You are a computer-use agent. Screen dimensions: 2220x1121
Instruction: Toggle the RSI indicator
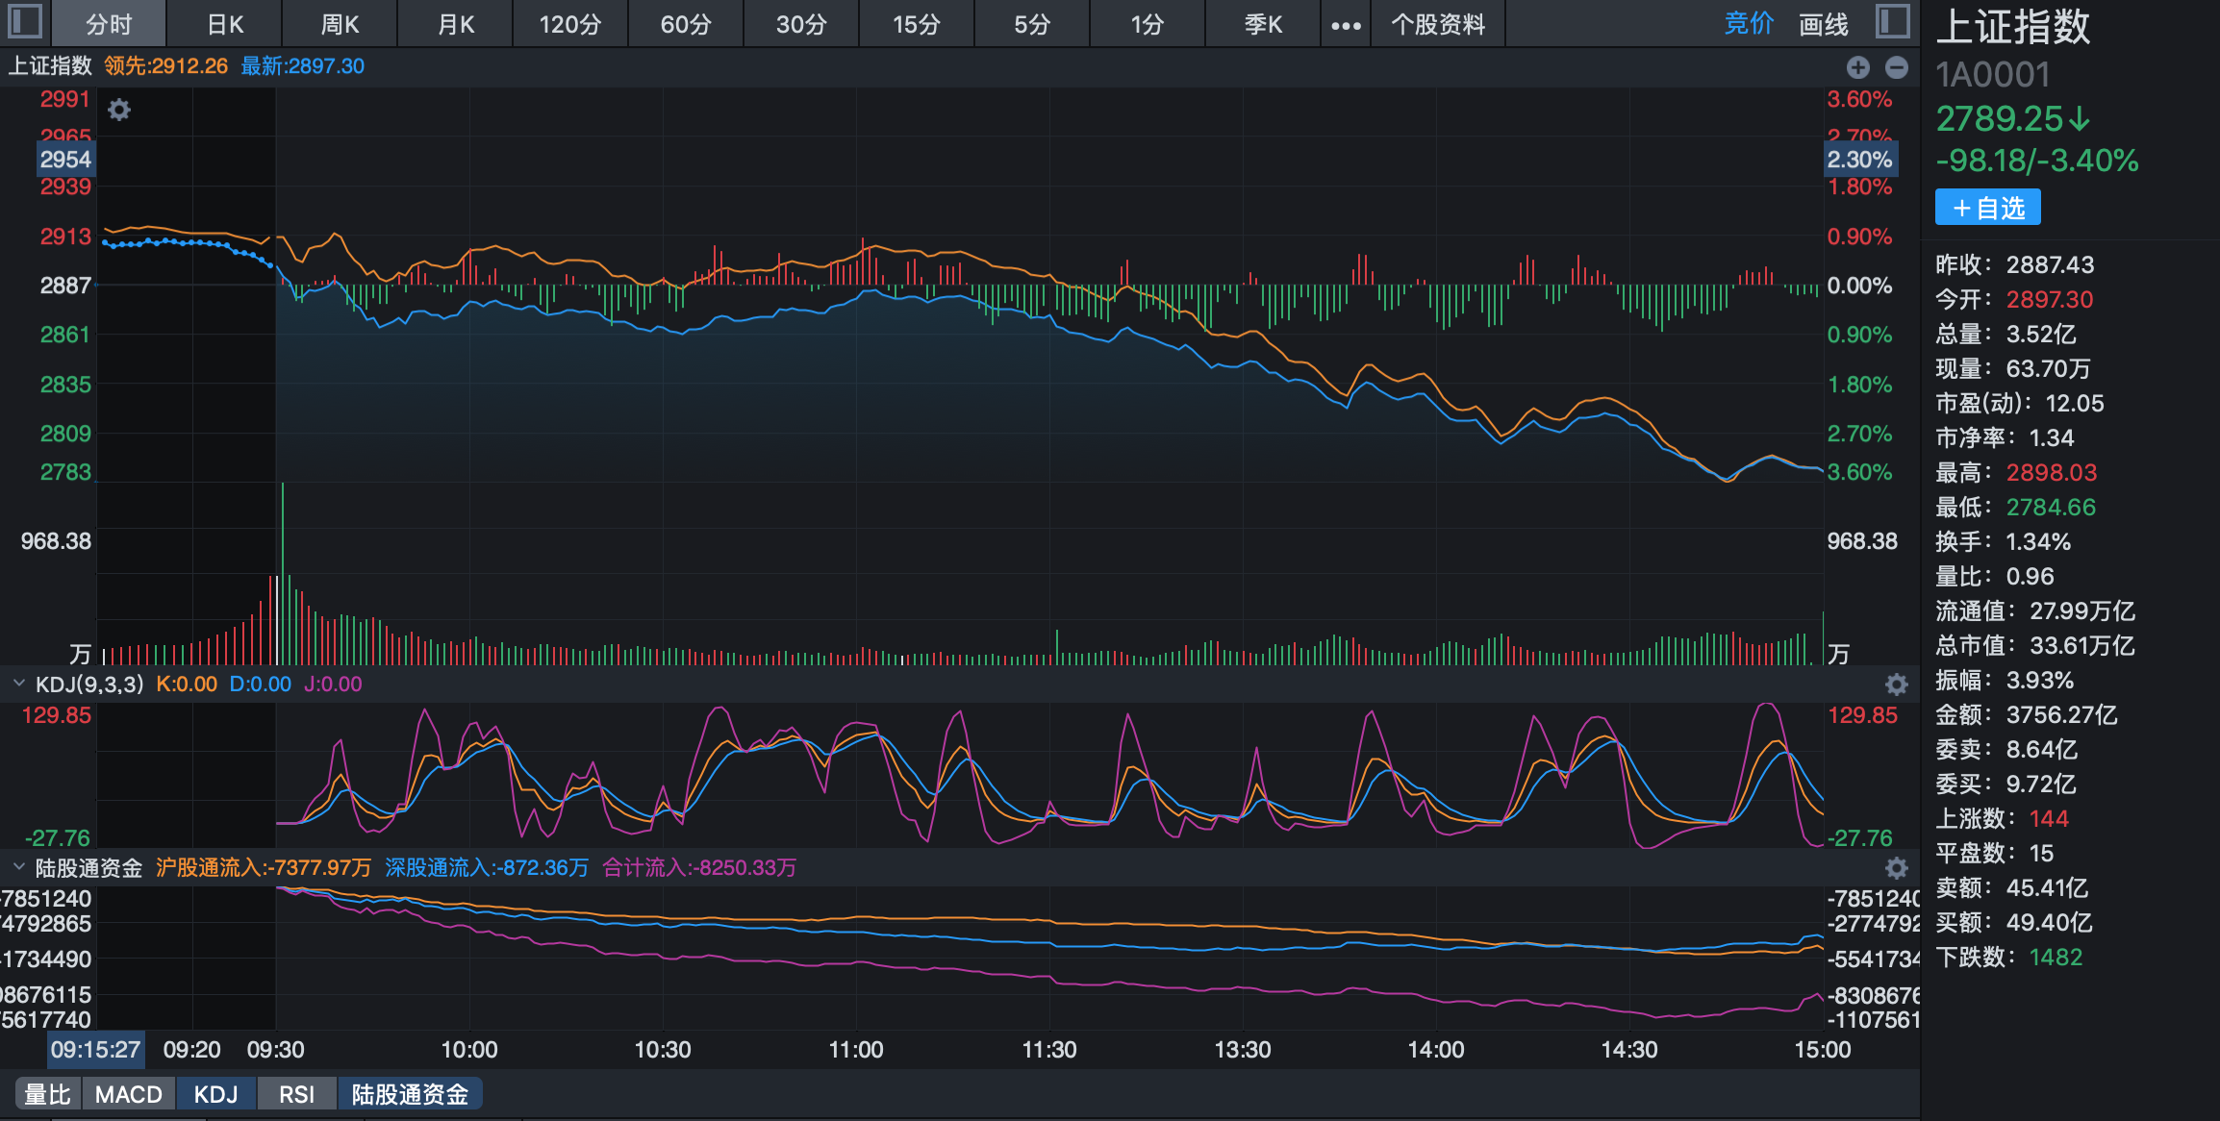[x=297, y=1094]
